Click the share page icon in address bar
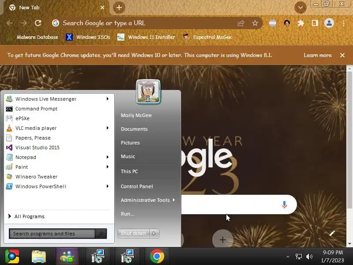 click(241, 23)
